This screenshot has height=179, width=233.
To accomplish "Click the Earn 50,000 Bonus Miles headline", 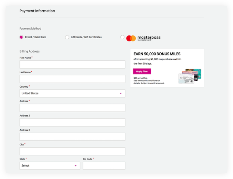I will tap(157, 54).
